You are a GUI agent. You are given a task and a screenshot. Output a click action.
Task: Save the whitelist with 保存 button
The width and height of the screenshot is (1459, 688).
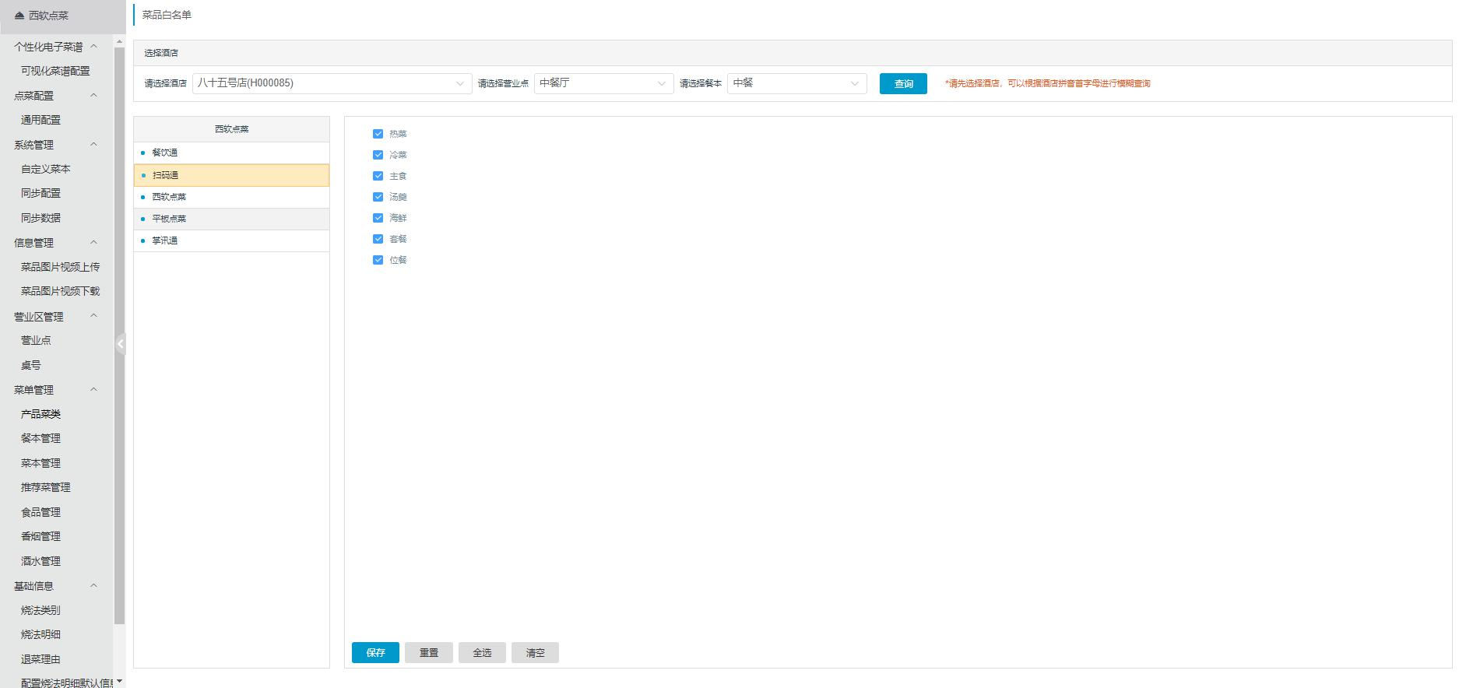coord(375,652)
